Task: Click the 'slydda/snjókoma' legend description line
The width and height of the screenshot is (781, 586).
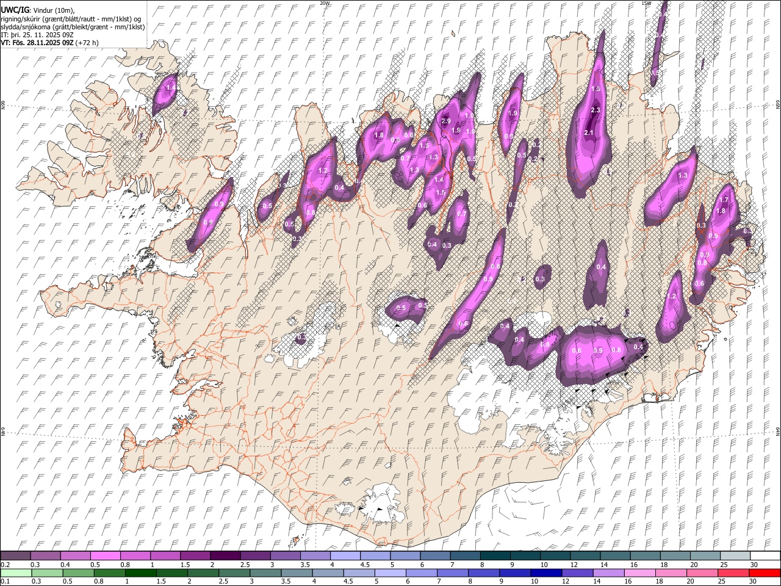Action: click(x=73, y=27)
